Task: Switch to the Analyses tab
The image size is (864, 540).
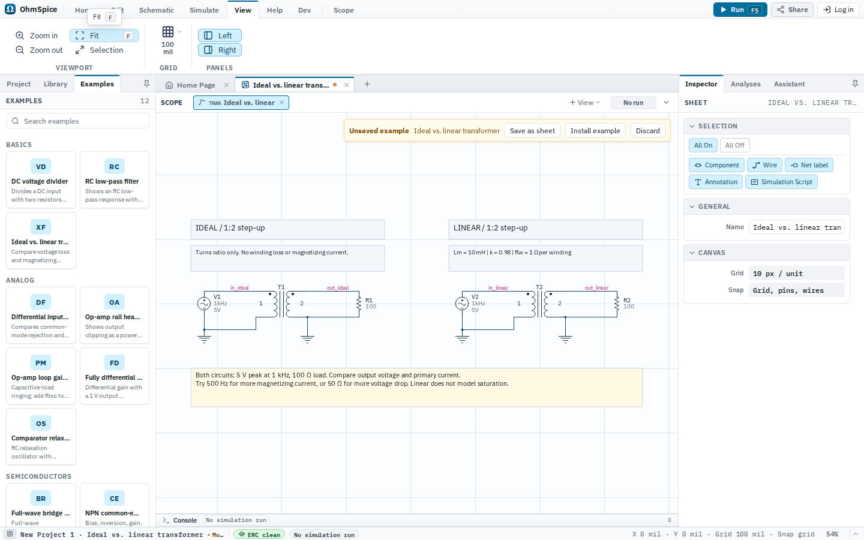Action: [745, 84]
